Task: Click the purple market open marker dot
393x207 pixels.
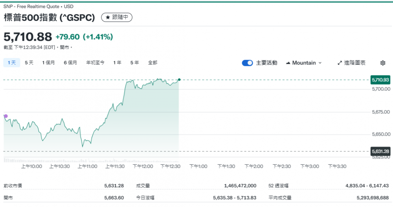Action: click(6, 116)
